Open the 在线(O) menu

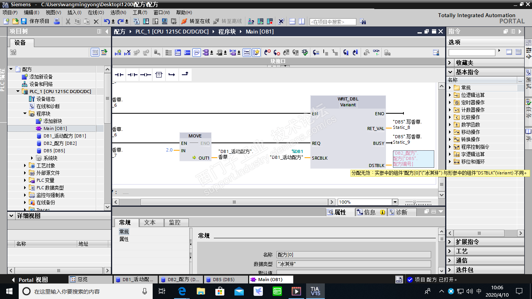click(x=96, y=12)
